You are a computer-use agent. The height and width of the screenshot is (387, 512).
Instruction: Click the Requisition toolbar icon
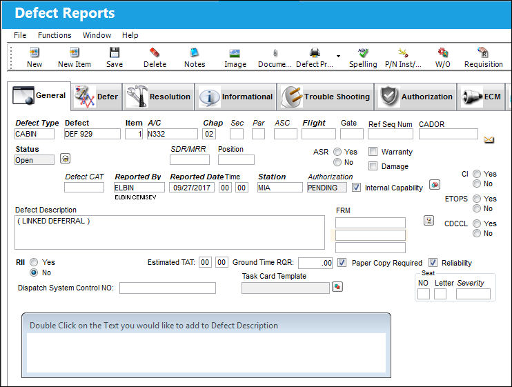click(x=483, y=52)
